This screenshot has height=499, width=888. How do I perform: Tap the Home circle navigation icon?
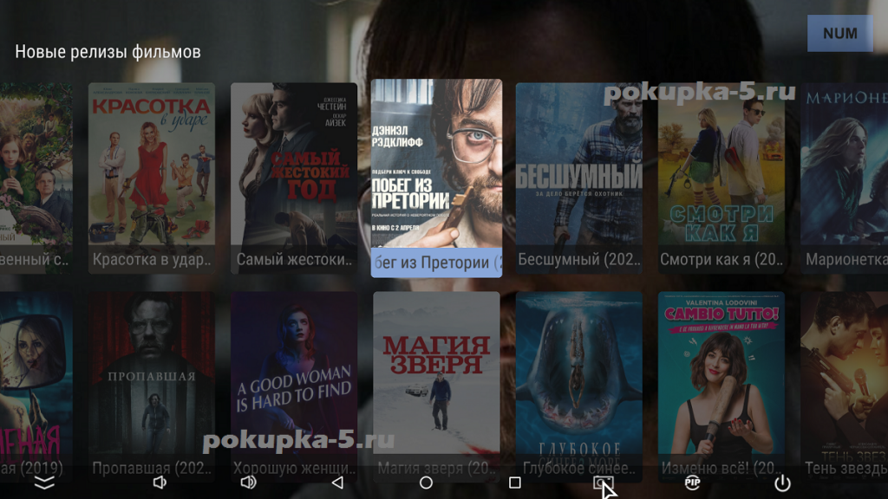click(x=426, y=483)
